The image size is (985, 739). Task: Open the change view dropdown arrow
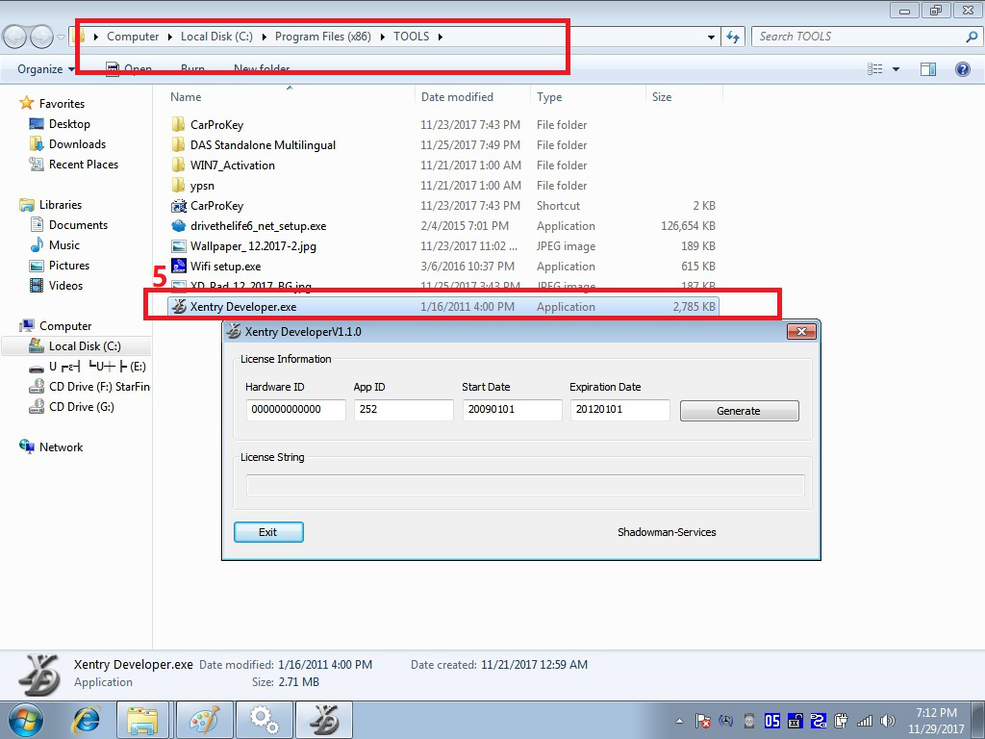(x=896, y=69)
